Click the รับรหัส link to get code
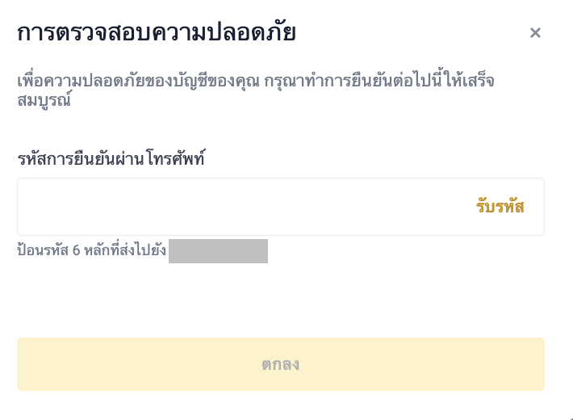The width and height of the screenshot is (573, 420). tap(500, 207)
